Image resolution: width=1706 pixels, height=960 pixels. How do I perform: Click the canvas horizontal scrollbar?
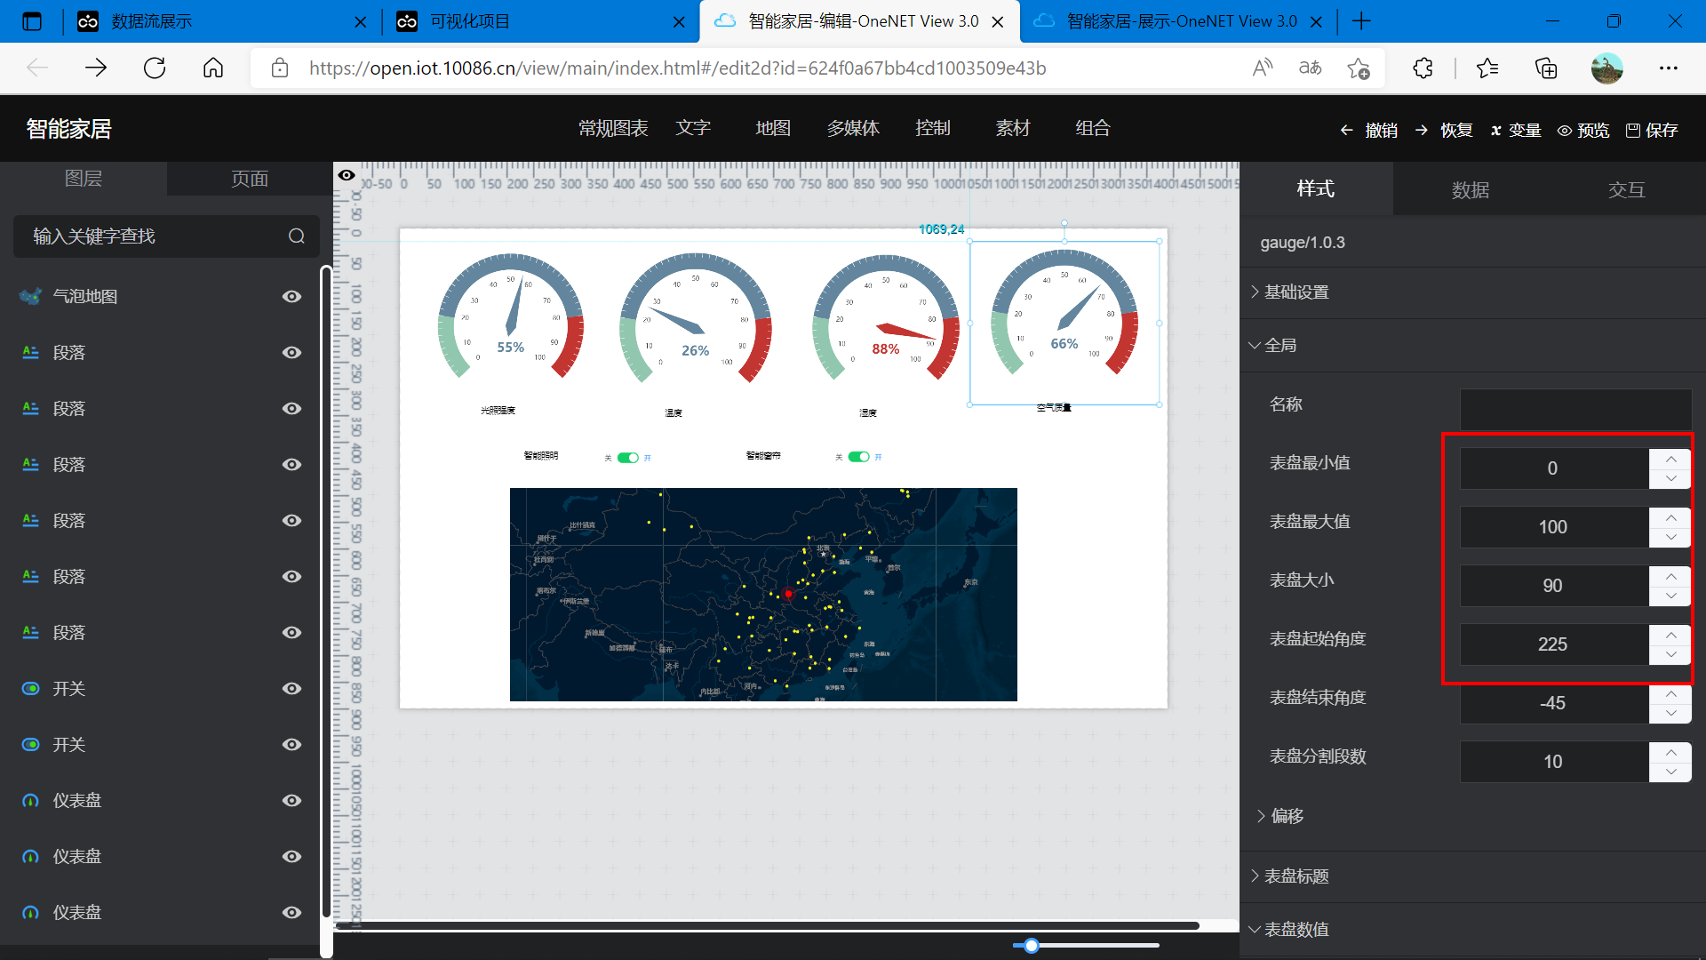click(768, 926)
